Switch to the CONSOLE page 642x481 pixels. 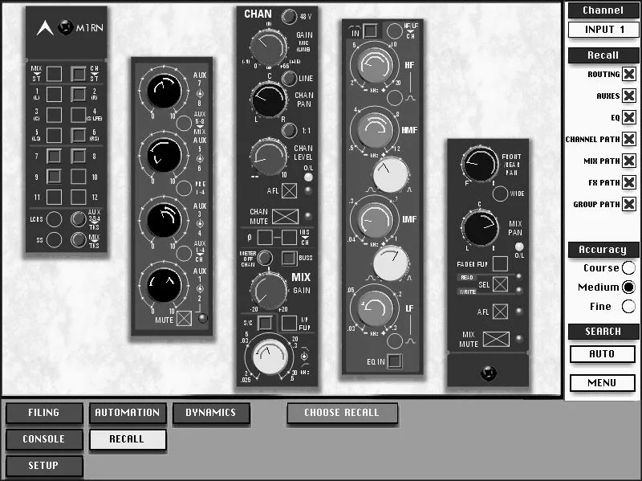44,439
